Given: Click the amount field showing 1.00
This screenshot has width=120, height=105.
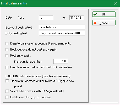Looking at the screenshot, I should pos(61,61).
